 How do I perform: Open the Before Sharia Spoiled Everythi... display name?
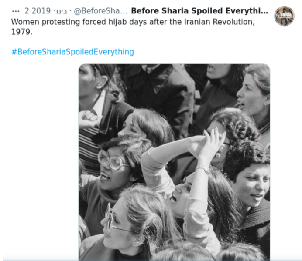click(x=199, y=11)
